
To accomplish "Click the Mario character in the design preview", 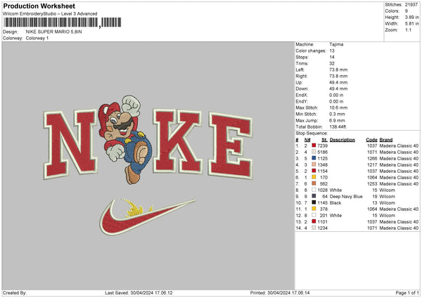I will [124, 139].
